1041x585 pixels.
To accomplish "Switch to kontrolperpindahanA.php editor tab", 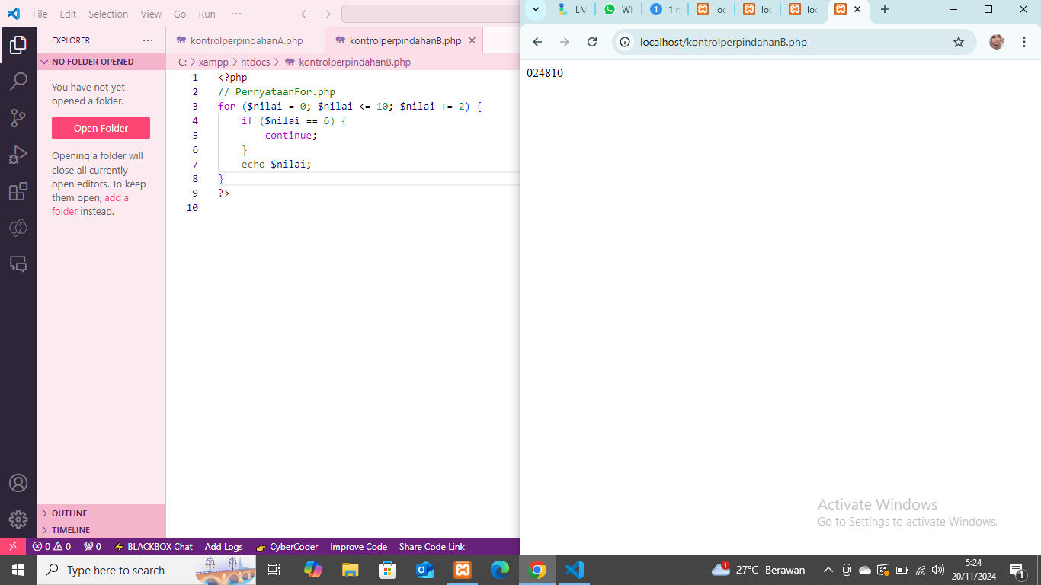I will click(x=246, y=40).
